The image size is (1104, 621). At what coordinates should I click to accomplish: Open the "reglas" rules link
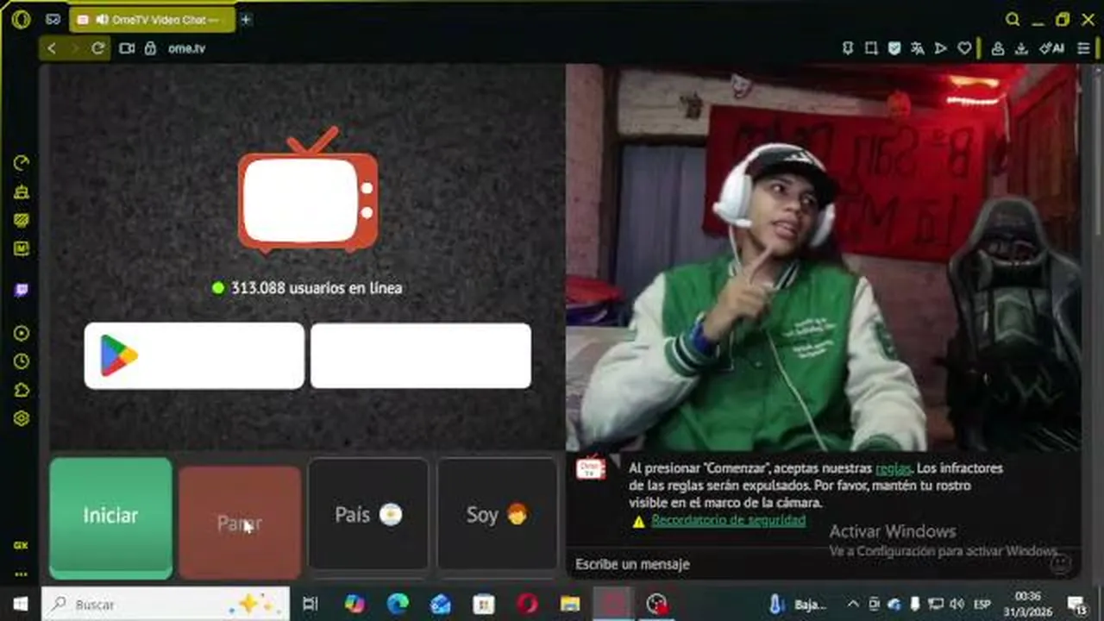pos(893,468)
